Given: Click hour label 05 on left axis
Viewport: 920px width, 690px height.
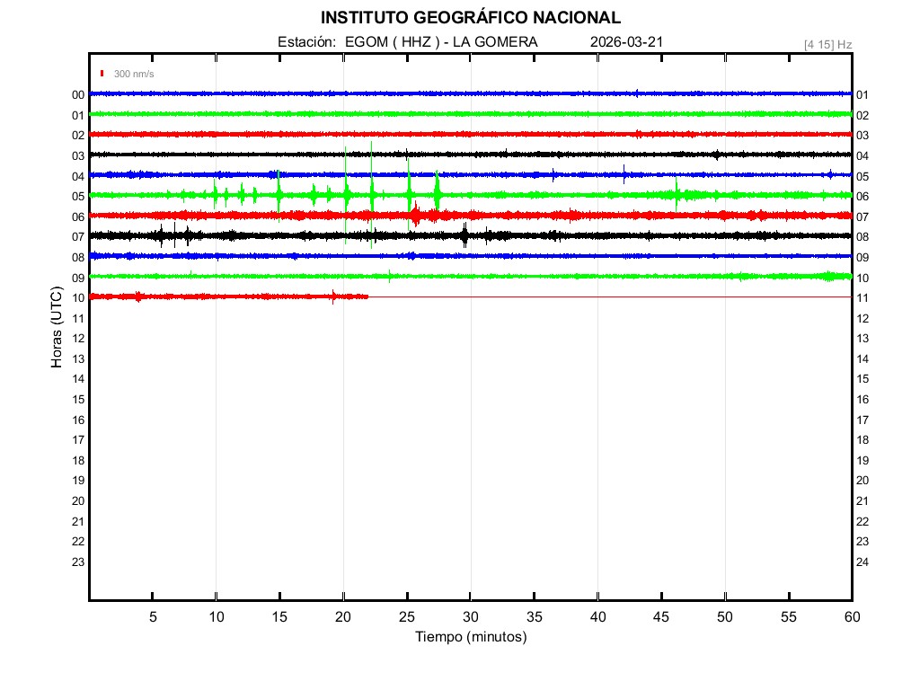Looking at the screenshot, I should click(78, 197).
